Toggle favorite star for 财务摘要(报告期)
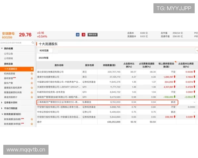Image resolution: width=198 pixels, height=158 pixels. coord(32,119)
